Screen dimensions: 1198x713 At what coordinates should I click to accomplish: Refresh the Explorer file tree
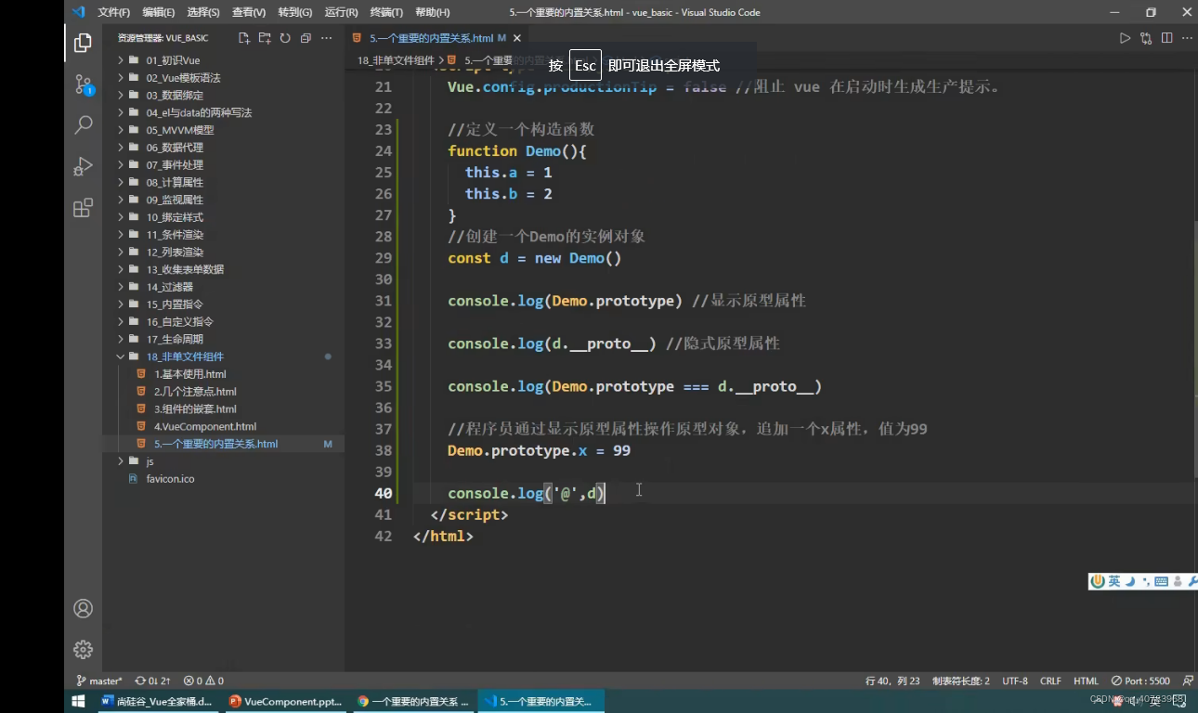click(285, 38)
